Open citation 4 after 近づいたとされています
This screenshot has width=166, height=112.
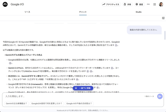[x=77, y=79]
